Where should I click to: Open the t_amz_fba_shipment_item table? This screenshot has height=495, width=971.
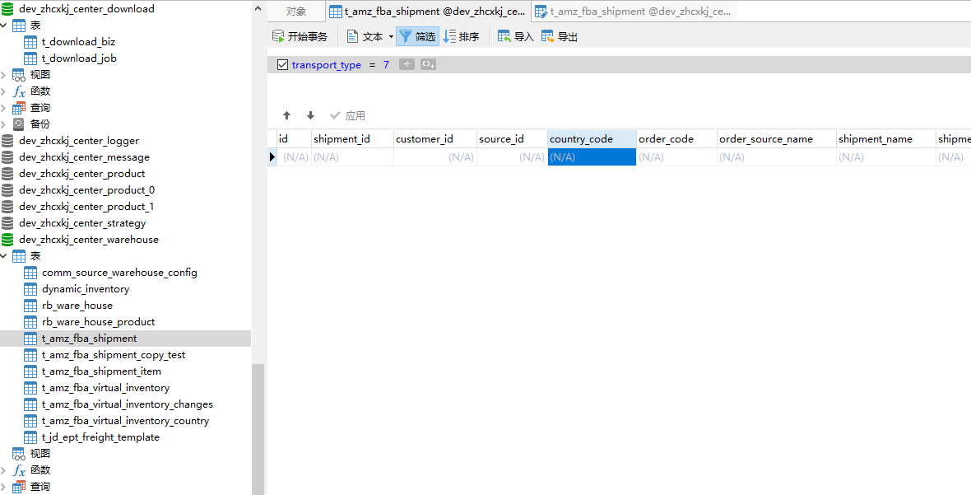[x=101, y=371]
